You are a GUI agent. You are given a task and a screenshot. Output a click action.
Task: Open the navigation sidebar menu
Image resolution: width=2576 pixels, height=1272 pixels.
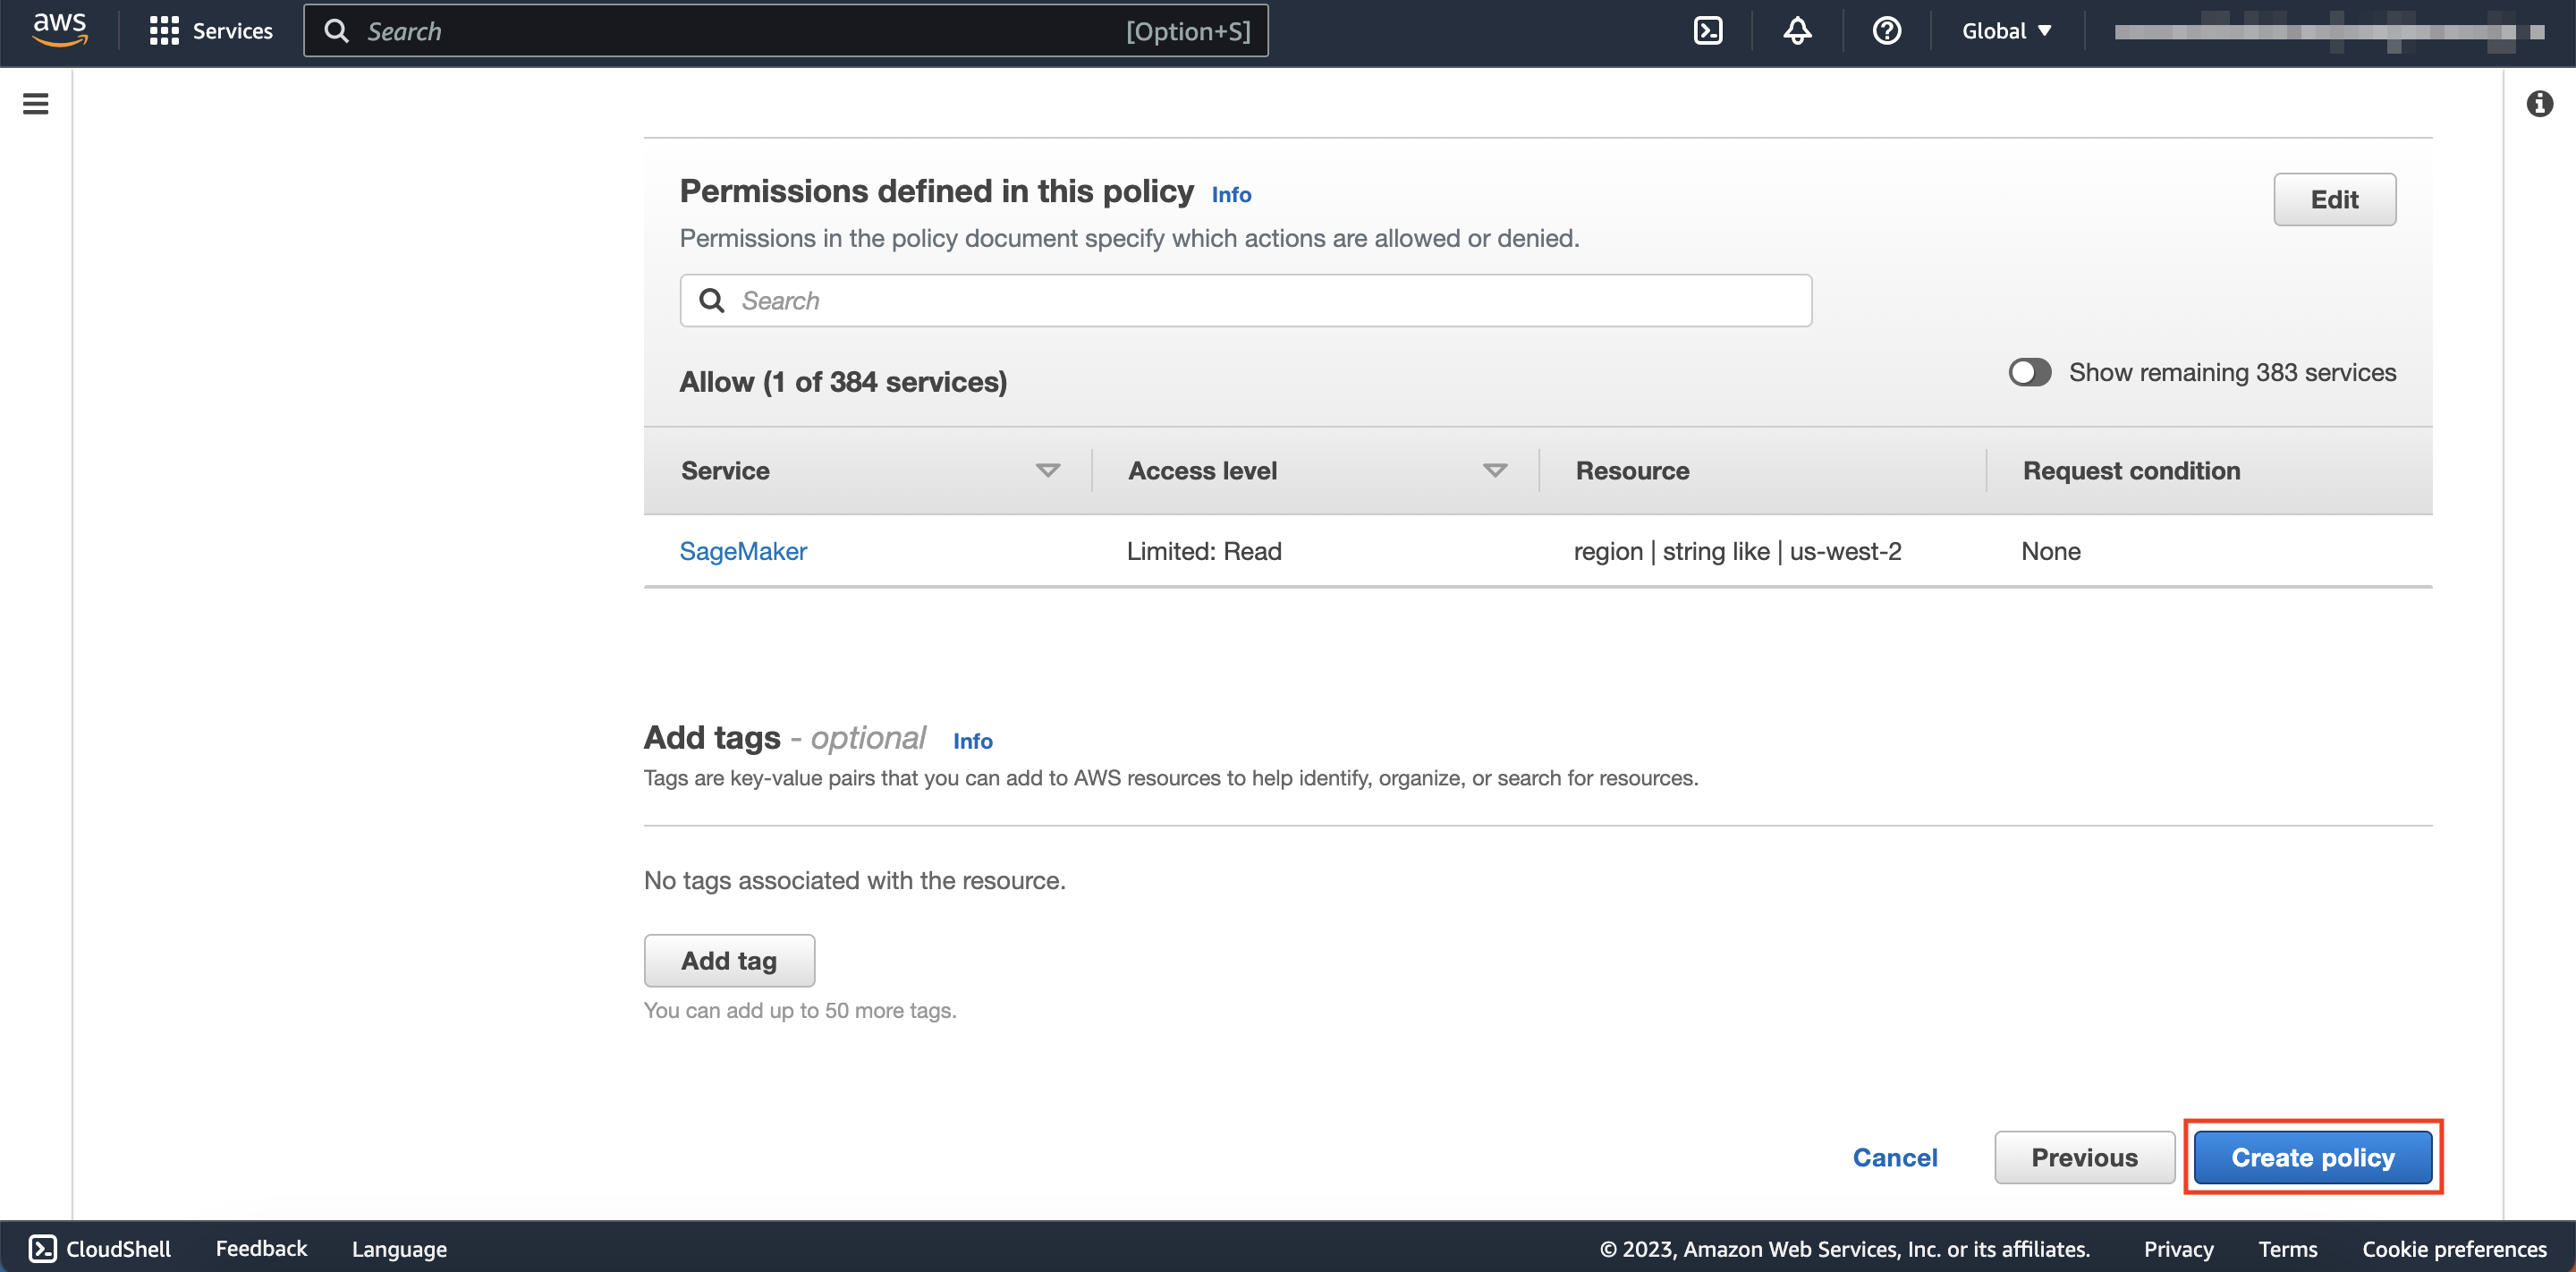pos(35,103)
